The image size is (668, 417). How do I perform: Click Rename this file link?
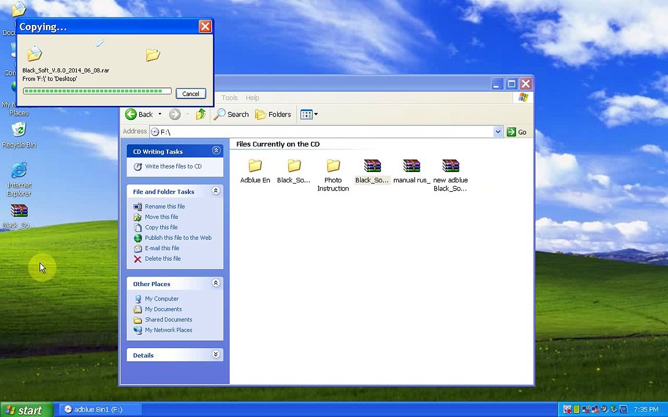tap(165, 206)
